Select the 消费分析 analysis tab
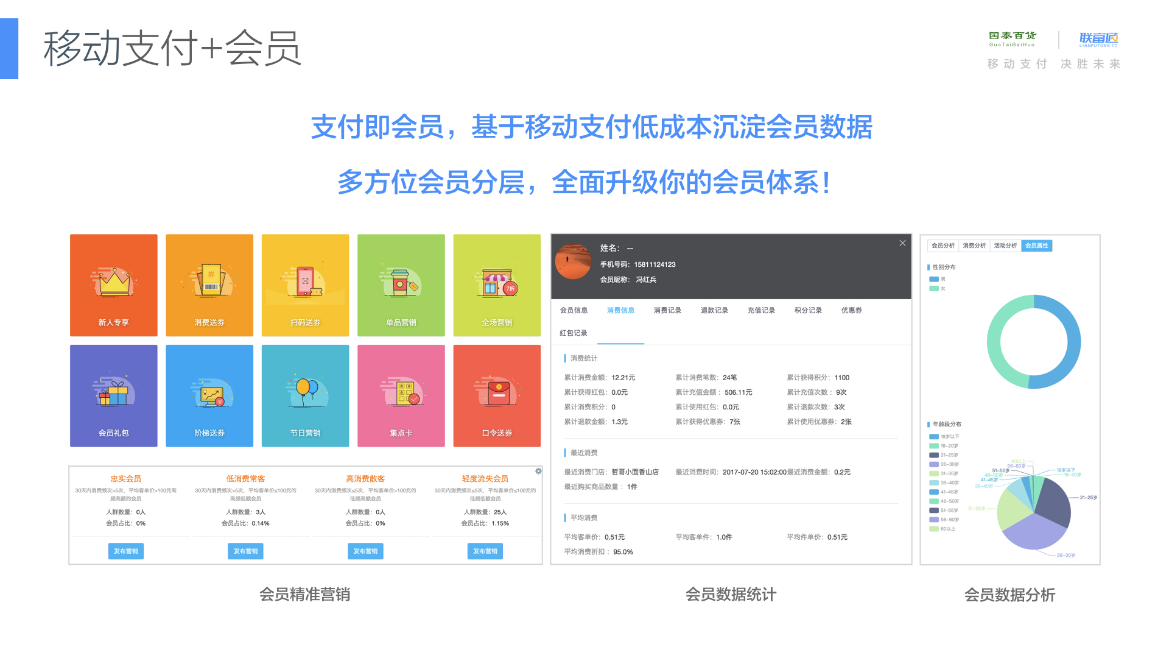The height and width of the screenshot is (658, 1169). [x=974, y=246]
